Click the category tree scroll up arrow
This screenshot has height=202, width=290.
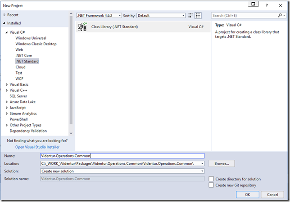[x=71, y=13]
